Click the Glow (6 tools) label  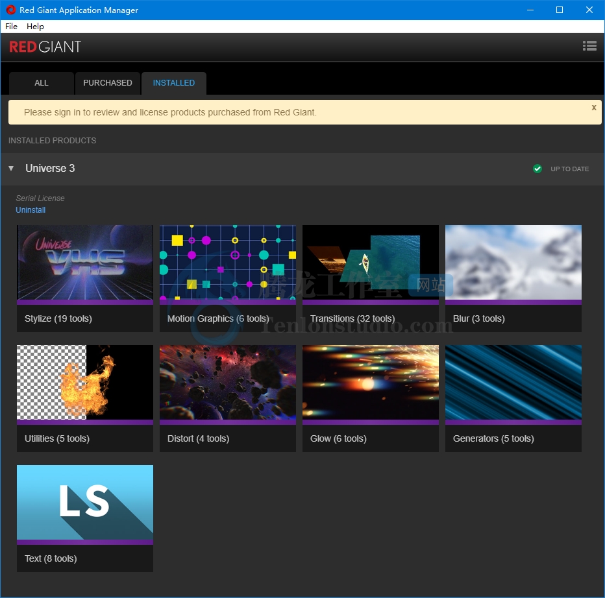coord(338,438)
